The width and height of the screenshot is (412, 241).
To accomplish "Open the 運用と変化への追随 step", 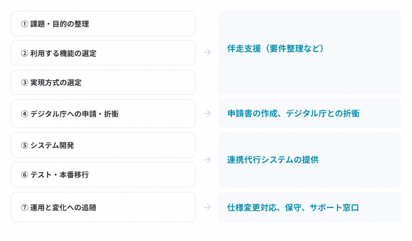I will point(103,207).
